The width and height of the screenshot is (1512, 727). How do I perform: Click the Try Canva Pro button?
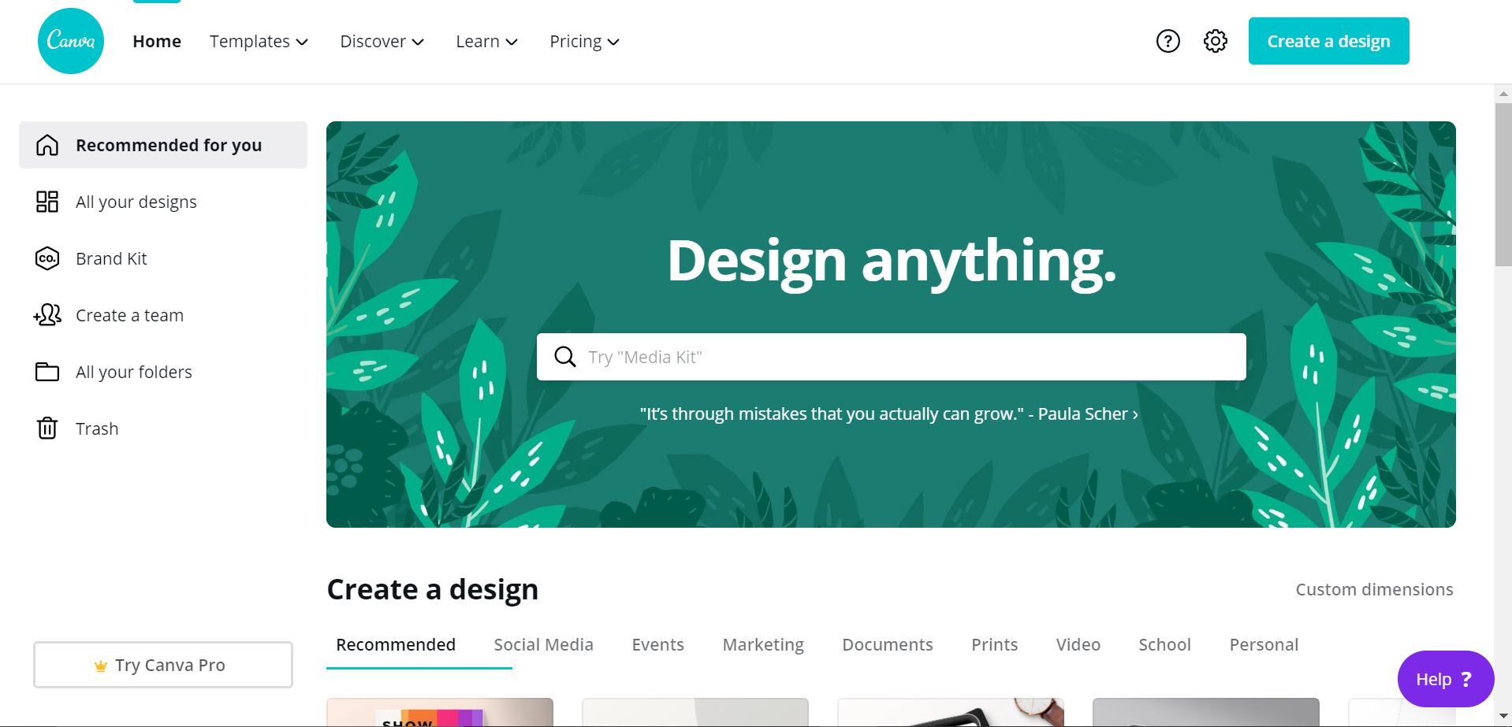pos(163,665)
